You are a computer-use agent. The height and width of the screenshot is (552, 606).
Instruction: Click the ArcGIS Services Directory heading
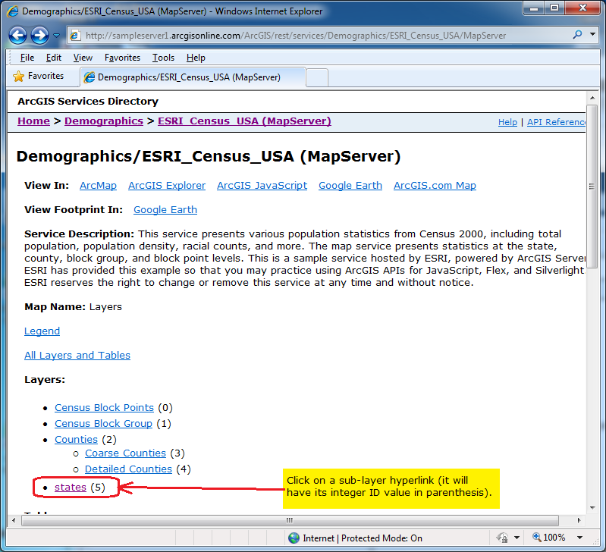click(x=88, y=101)
